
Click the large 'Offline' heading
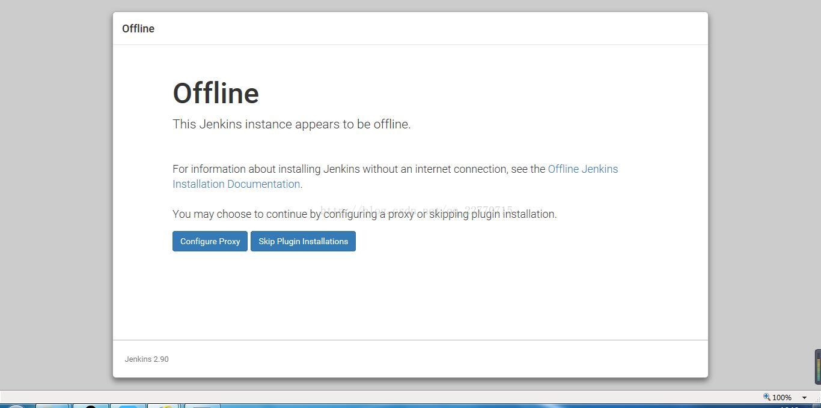point(216,93)
